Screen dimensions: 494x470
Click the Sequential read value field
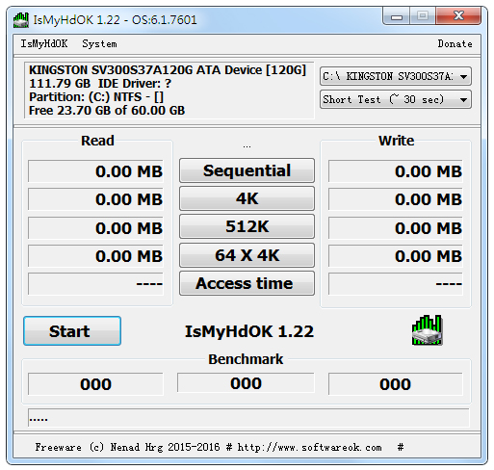tap(95, 171)
